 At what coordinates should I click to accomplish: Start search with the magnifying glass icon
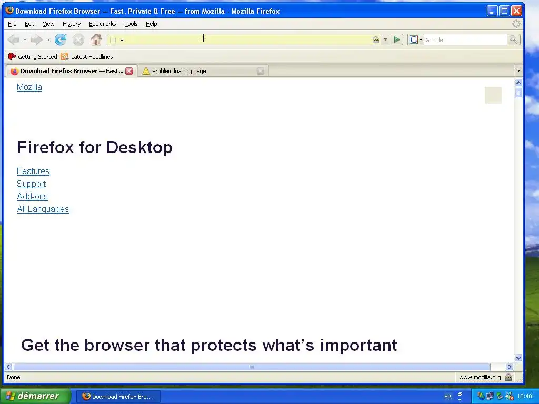tap(513, 40)
